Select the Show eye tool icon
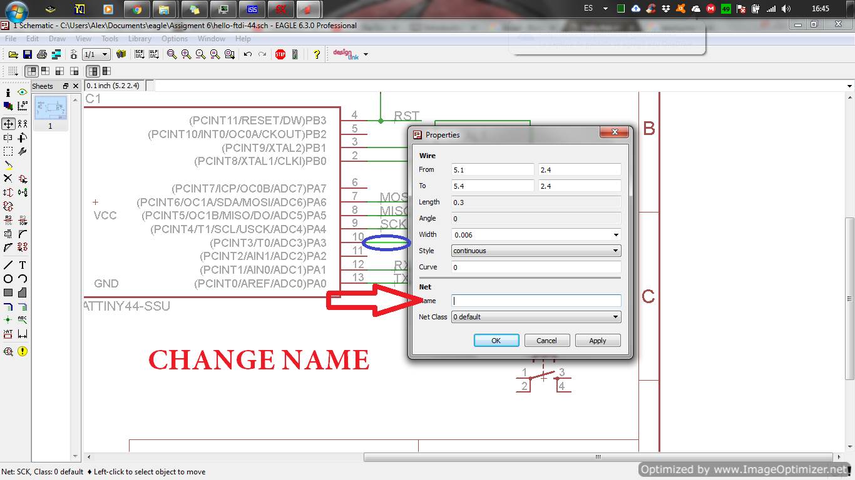The height and width of the screenshot is (480, 855). click(23, 92)
